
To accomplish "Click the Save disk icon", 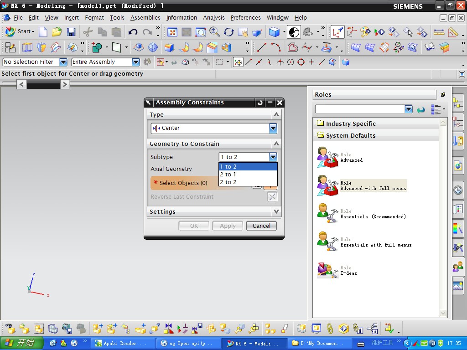I will point(71,32).
